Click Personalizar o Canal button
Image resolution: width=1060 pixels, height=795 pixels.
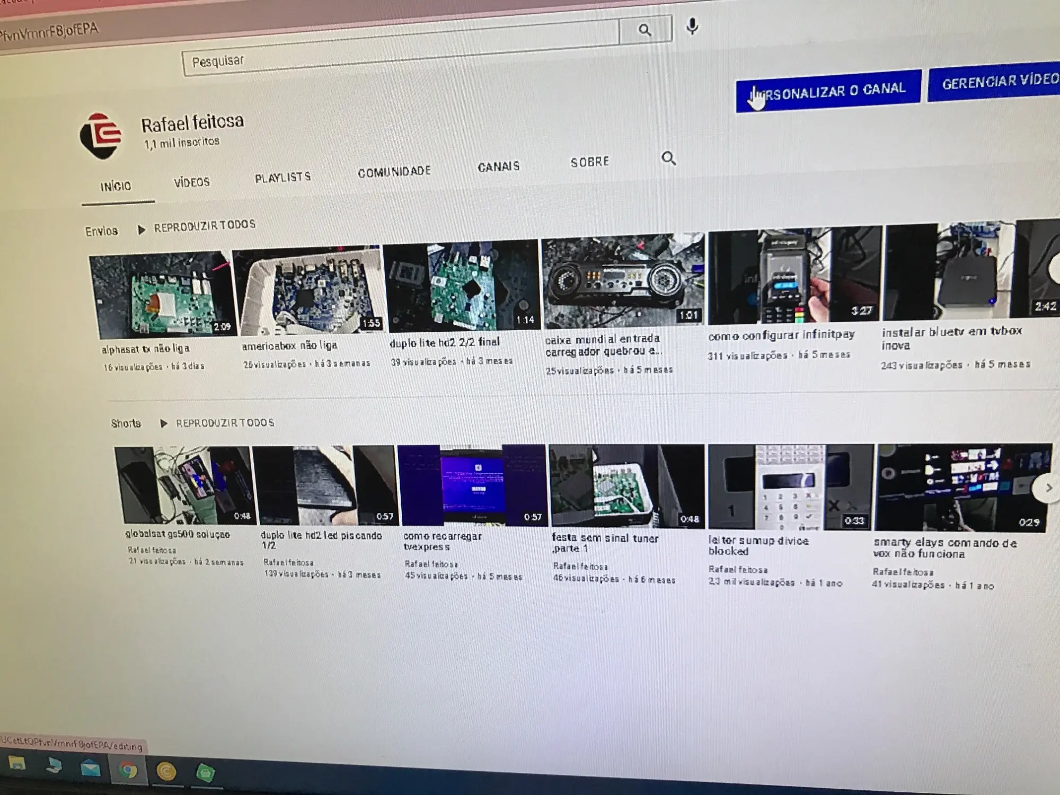pos(828,91)
